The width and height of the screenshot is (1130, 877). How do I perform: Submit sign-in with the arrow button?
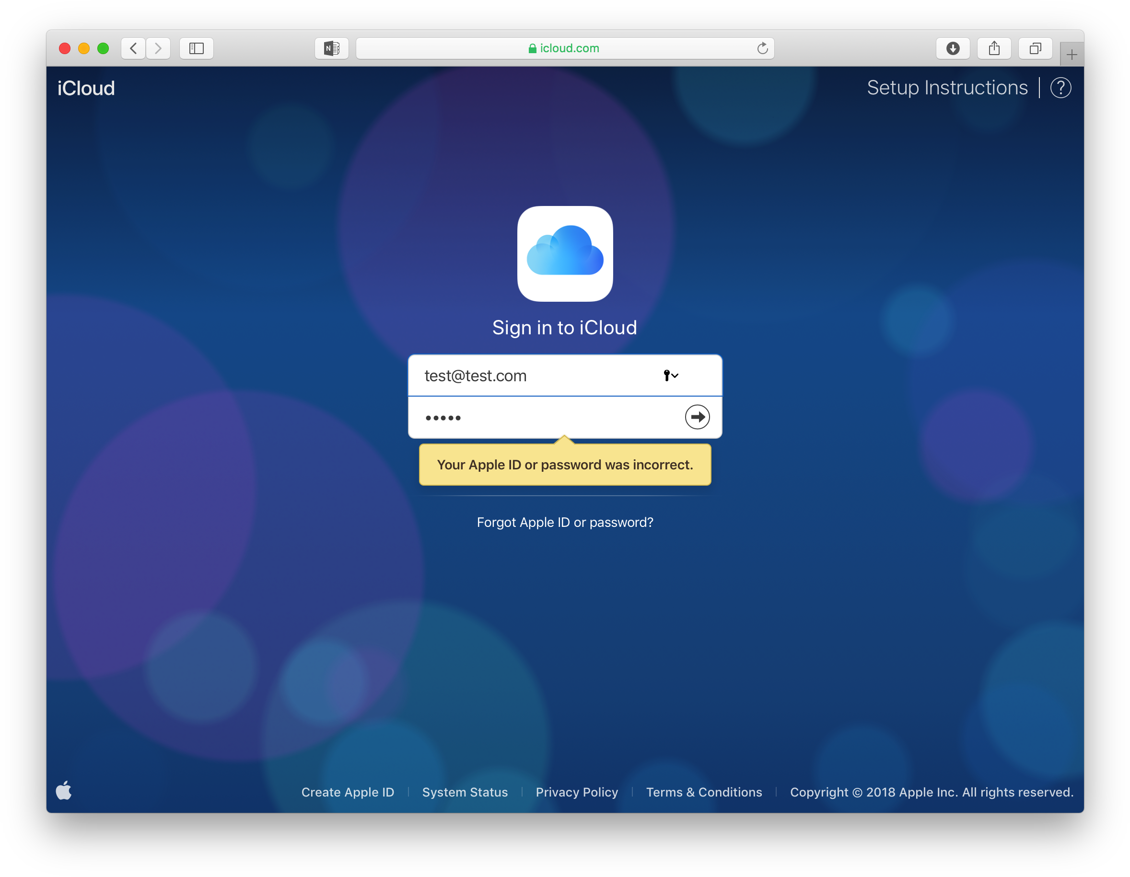click(x=697, y=417)
